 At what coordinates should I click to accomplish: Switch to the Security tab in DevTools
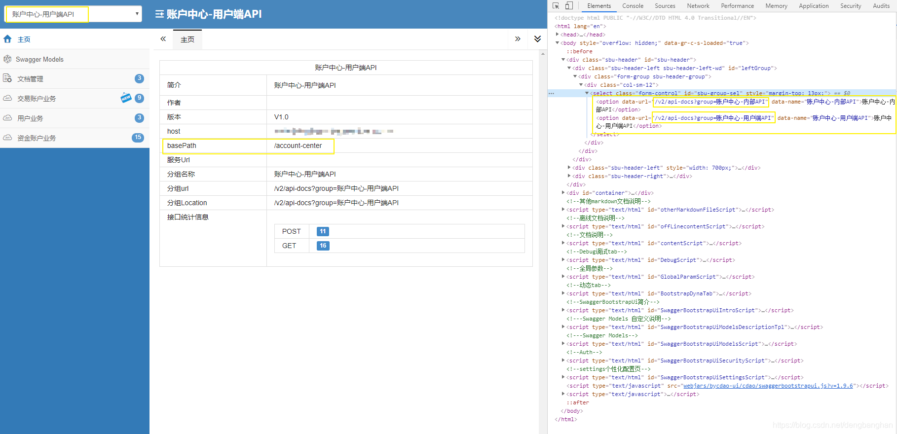(x=851, y=6)
